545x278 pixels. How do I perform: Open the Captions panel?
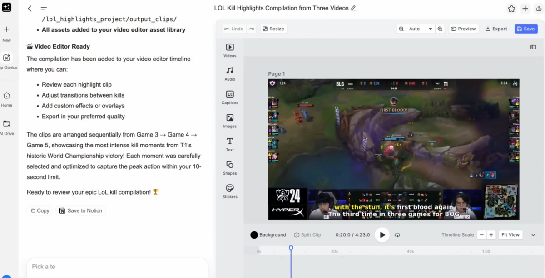tap(230, 98)
